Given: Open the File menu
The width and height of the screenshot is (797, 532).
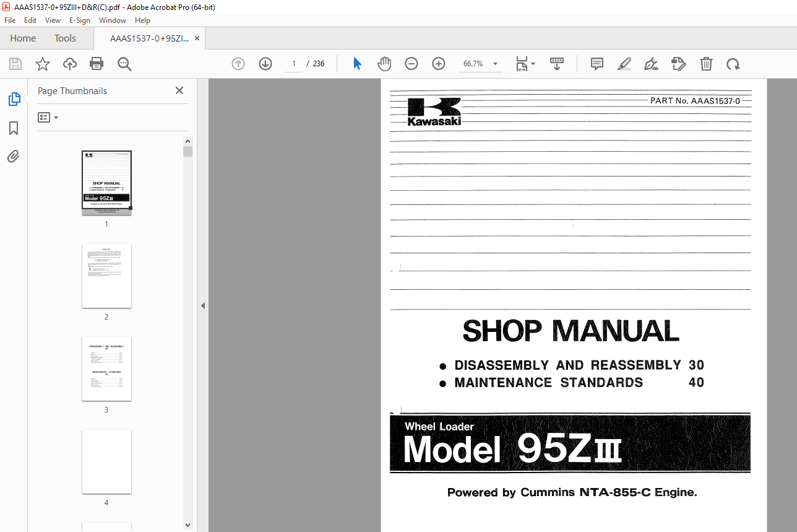Looking at the screenshot, I should [x=10, y=20].
